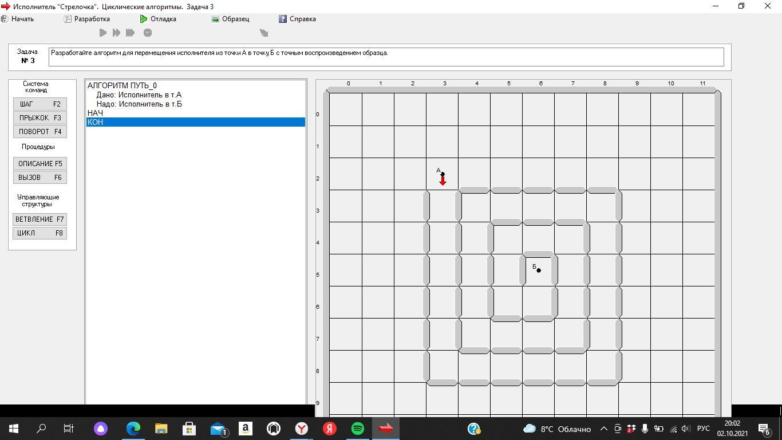Launch the purple Alice assistant icon

click(101, 429)
